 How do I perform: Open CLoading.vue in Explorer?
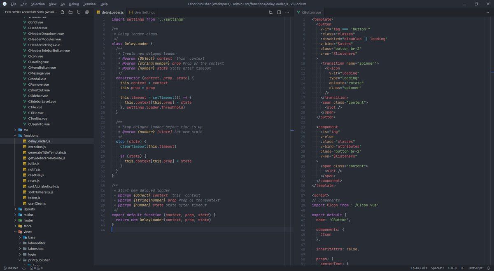(47, 62)
